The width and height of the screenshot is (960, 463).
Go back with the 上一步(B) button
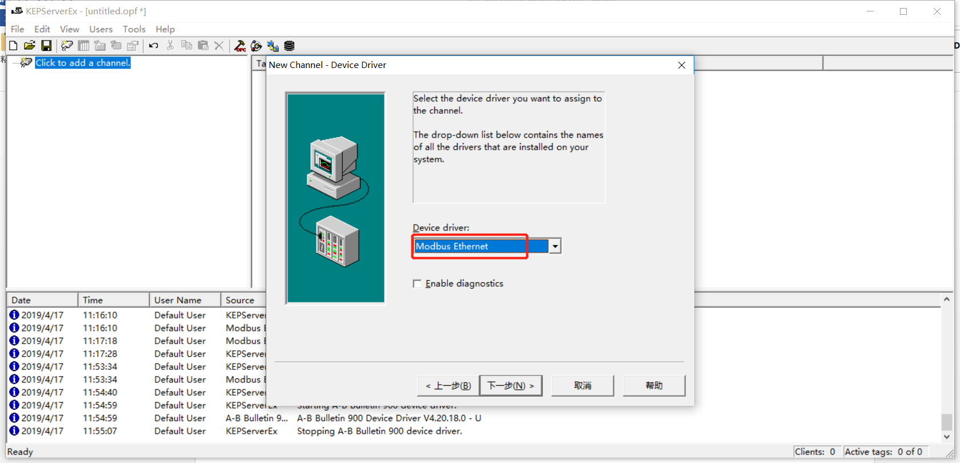pos(448,386)
